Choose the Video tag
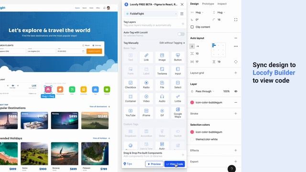 (x=146, y=99)
